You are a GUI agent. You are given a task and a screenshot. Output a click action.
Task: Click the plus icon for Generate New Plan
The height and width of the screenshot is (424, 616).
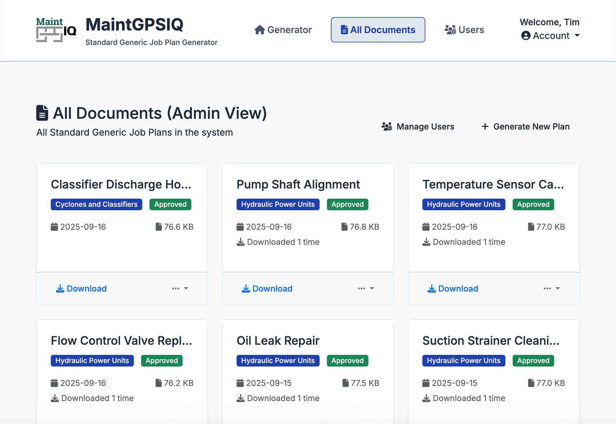pos(485,126)
